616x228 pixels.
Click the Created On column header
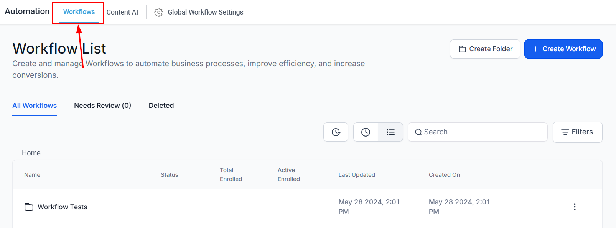click(444, 175)
